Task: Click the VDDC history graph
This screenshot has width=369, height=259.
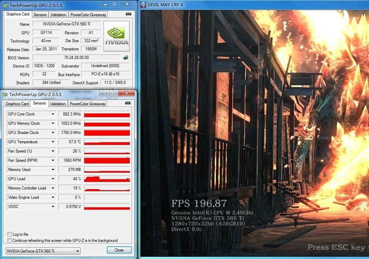Action: coord(107,207)
